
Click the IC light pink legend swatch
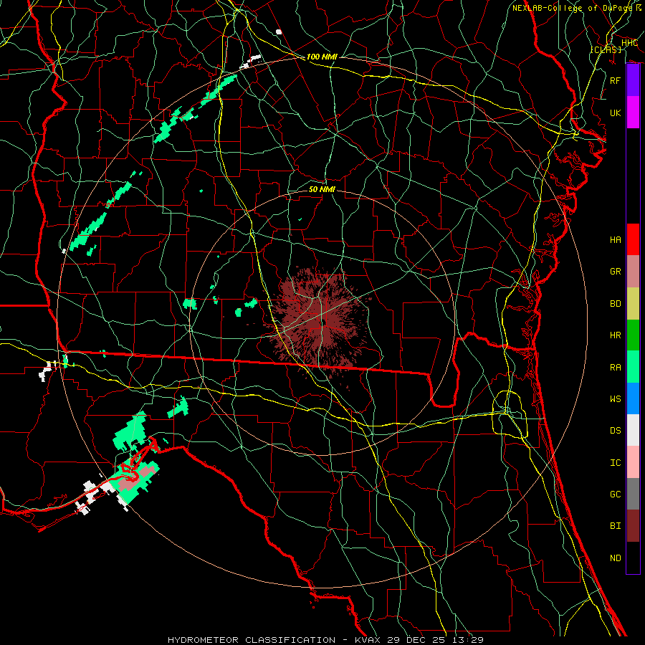pyautogui.click(x=633, y=462)
